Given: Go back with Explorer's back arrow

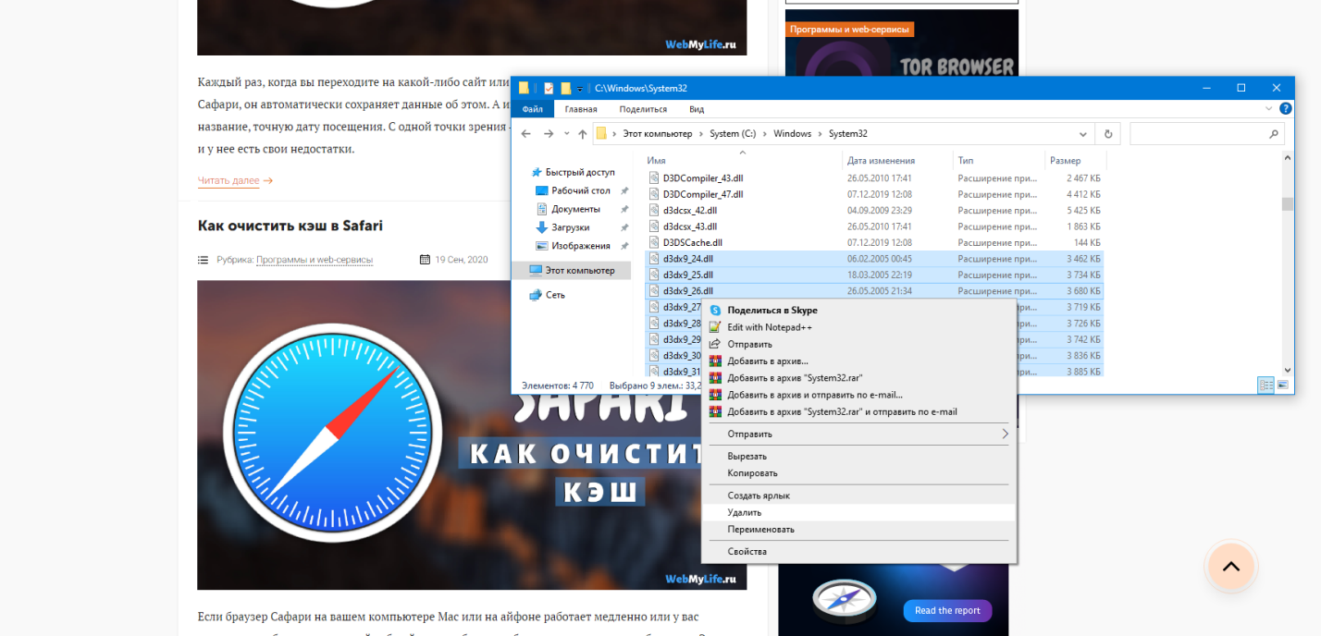Looking at the screenshot, I should tap(526, 134).
